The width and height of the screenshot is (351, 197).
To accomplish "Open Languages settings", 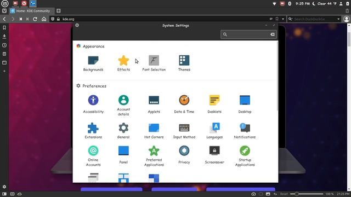I will pos(214,131).
